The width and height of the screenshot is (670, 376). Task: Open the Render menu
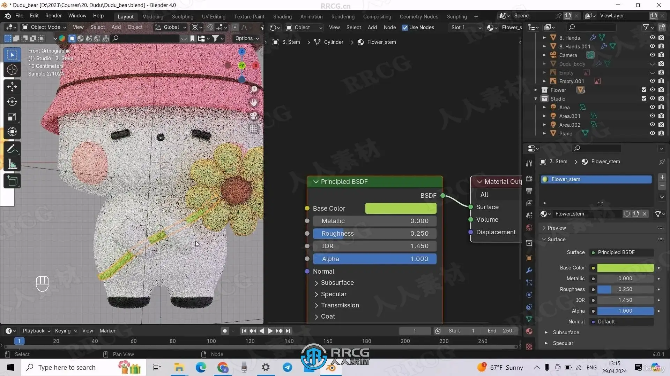(53, 16)
